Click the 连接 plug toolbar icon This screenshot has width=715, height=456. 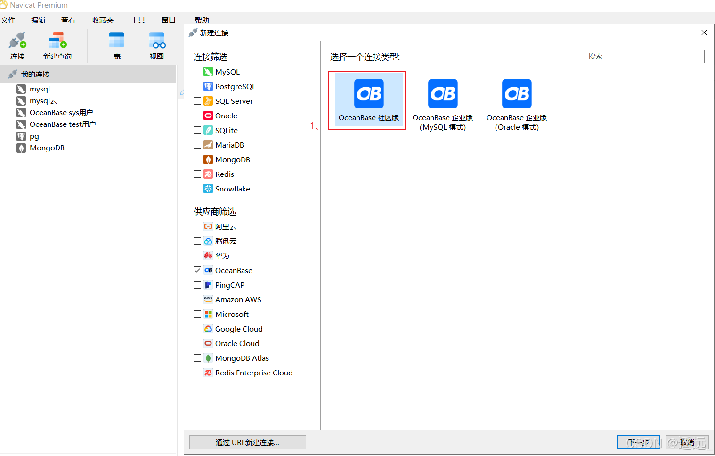(x=17, y=41)
